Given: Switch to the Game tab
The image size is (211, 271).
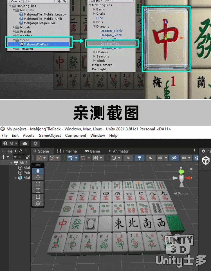Looking at the screenshot, I should 92,151.
